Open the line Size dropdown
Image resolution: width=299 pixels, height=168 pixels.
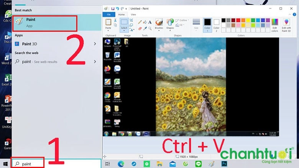(x=196, y=24)
